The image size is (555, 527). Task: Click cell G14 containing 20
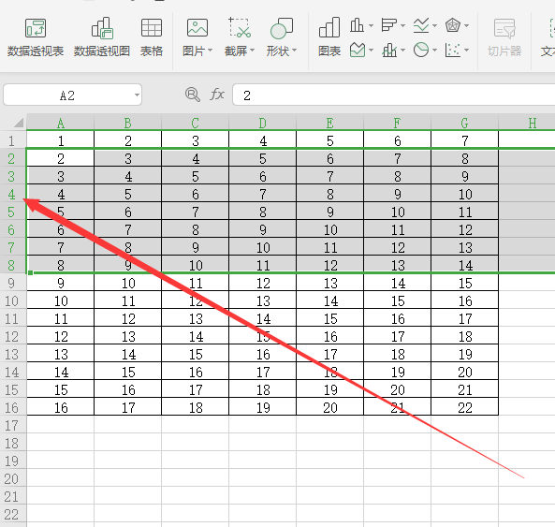[x=465, y=372]
